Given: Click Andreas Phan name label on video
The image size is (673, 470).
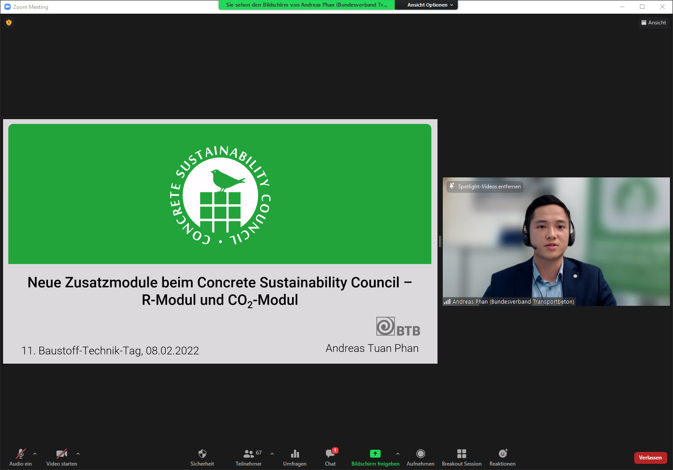Looking at the screenshot, I should tap(513, 302).
